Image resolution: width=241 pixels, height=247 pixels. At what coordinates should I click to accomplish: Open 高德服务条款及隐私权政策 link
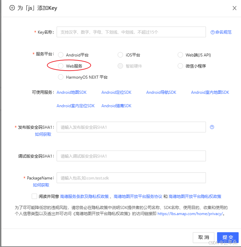[x=84, y=197]
